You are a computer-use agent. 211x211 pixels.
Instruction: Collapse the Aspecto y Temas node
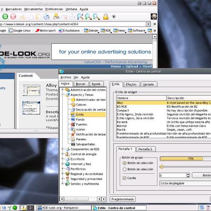pyautogui.click(x=62, y=94)
